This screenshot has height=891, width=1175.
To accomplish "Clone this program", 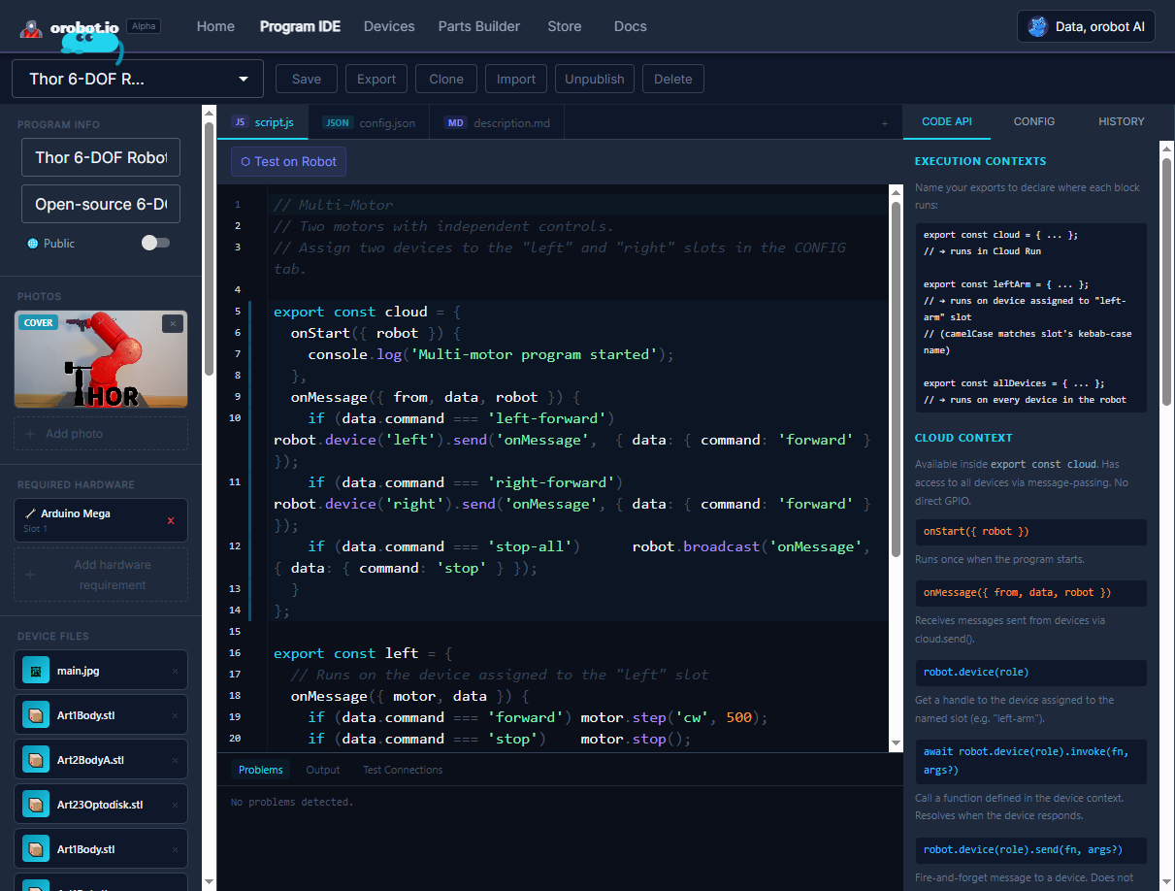I will tap(446, 80).
